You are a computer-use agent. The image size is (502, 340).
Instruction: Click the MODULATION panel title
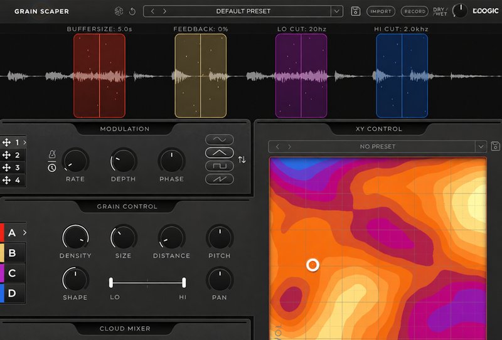point(125,129)
